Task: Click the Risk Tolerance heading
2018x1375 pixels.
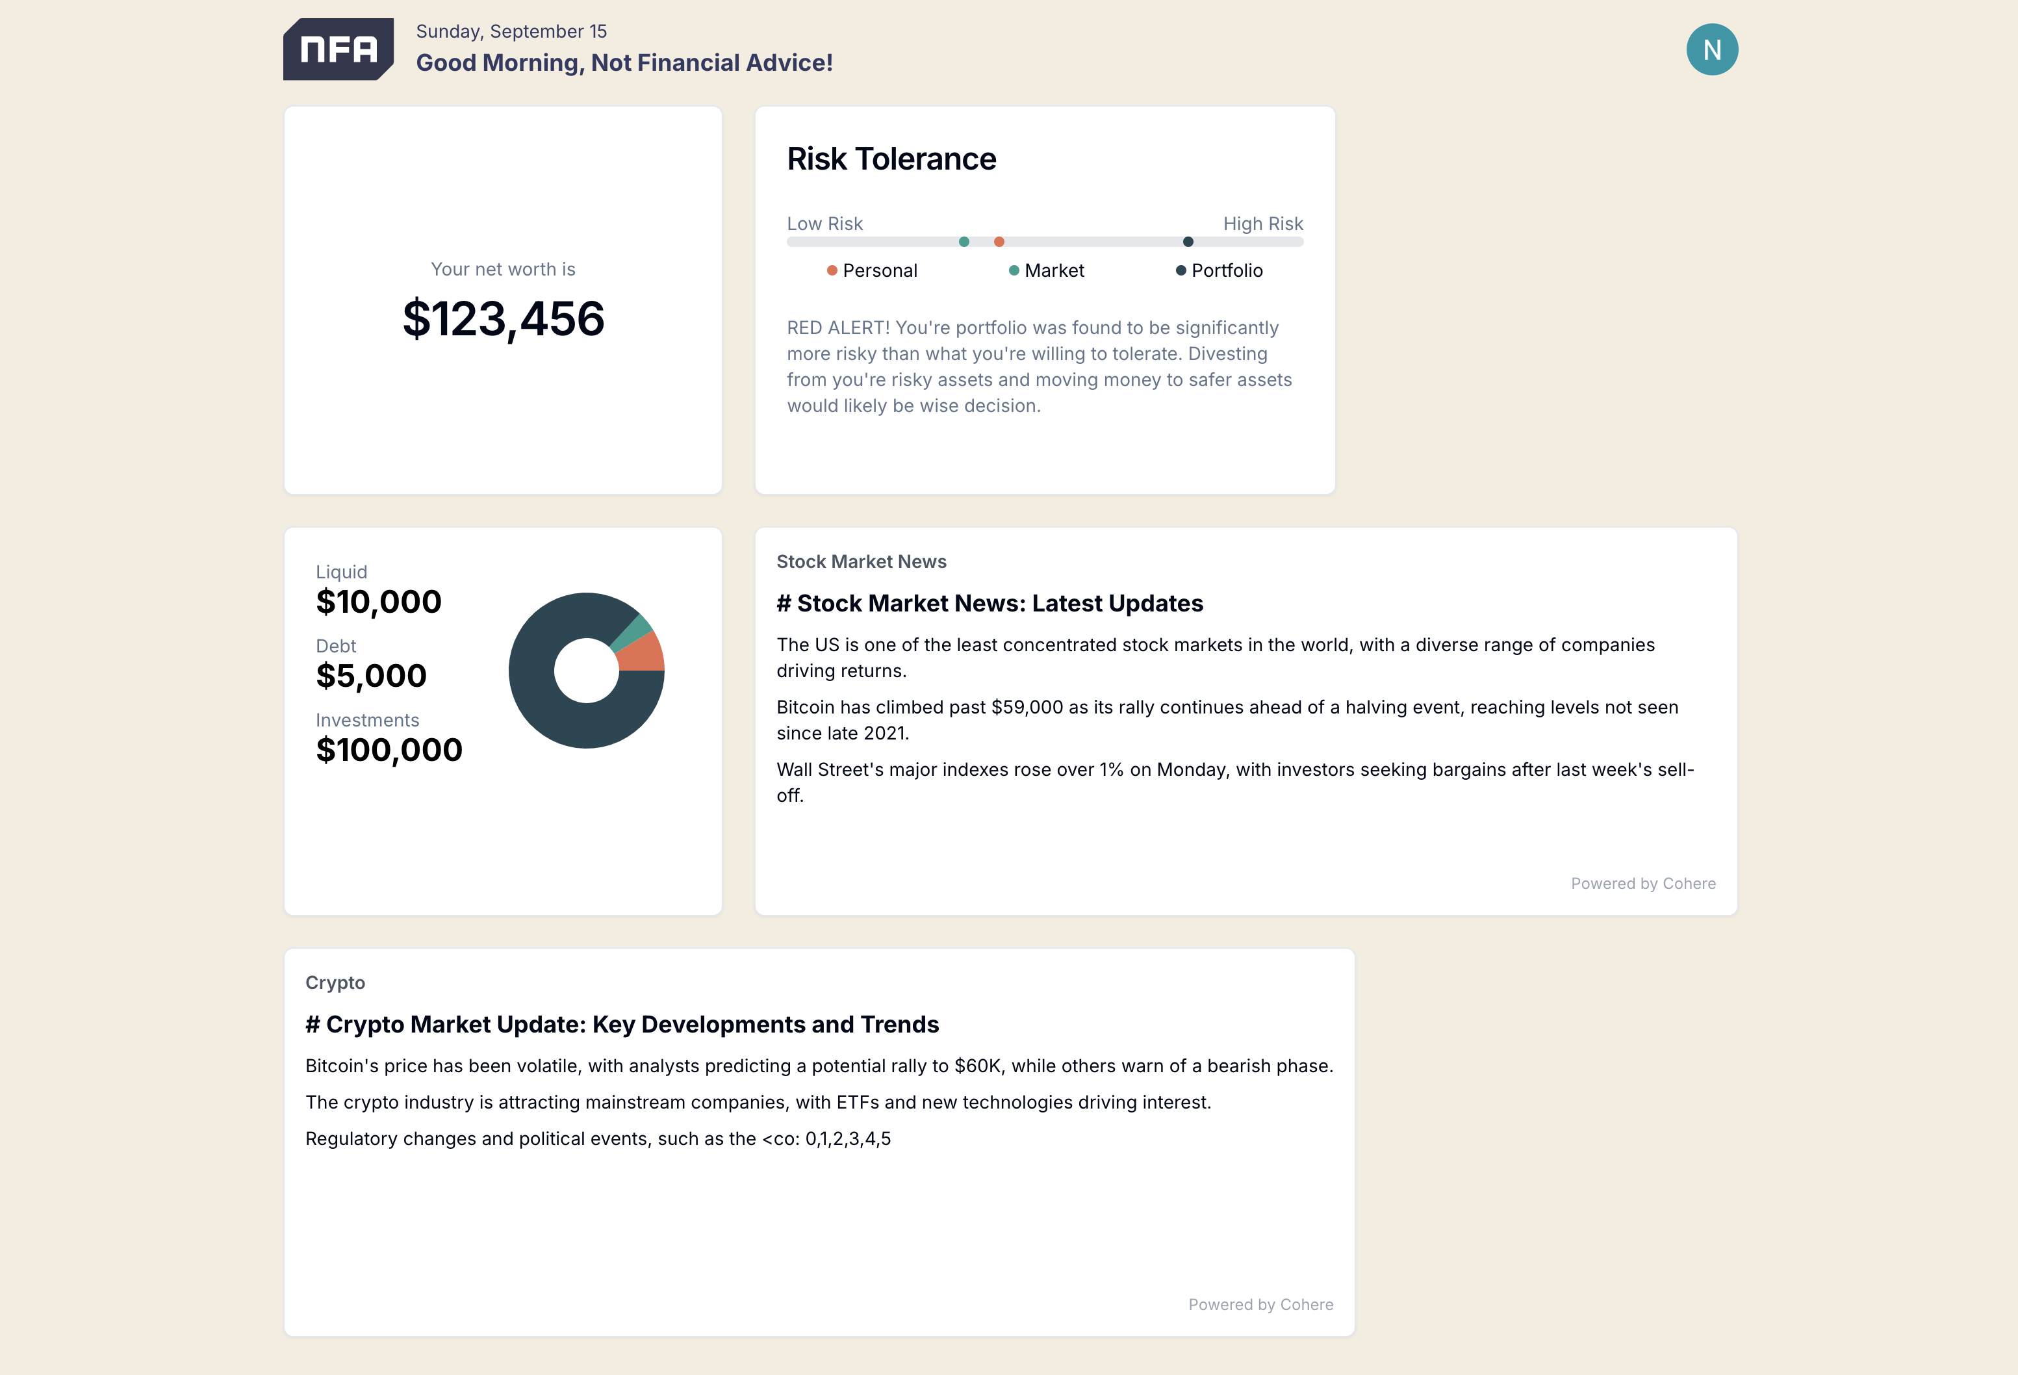Action: [x=891, y=159]
